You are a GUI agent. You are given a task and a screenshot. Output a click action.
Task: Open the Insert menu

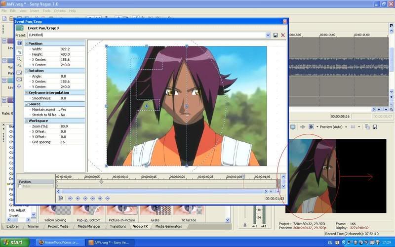tap(34, 11)
